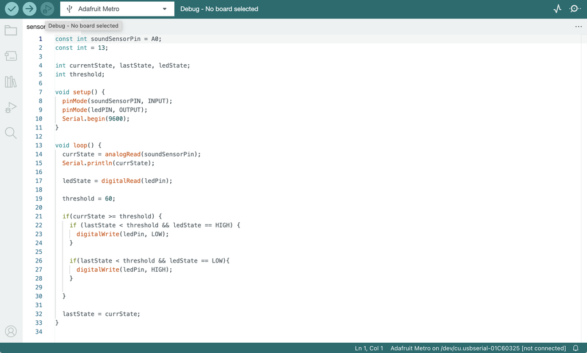This screenshot has height=353, width=587.
Task: Click line number 21 in gutter
Action: (x=39, y=216)
